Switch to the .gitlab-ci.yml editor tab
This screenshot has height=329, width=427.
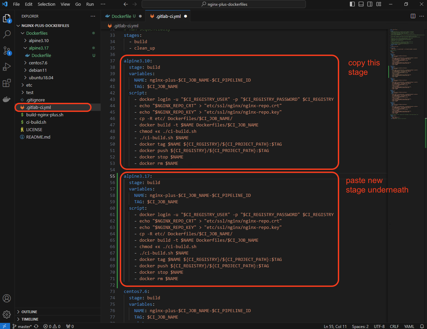pos(168,16)
